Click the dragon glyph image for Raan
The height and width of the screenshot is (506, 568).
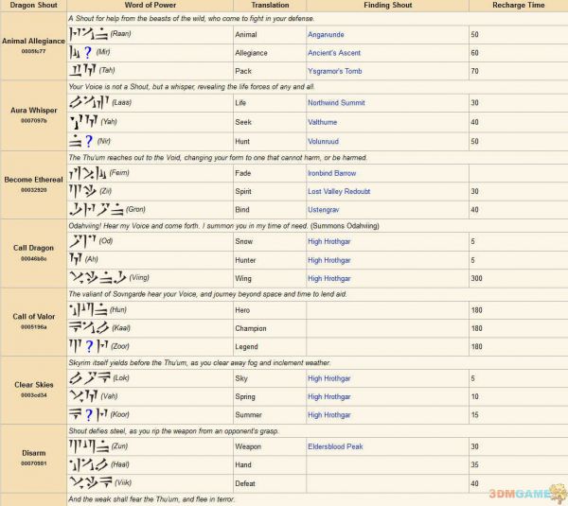click(88, 34)
